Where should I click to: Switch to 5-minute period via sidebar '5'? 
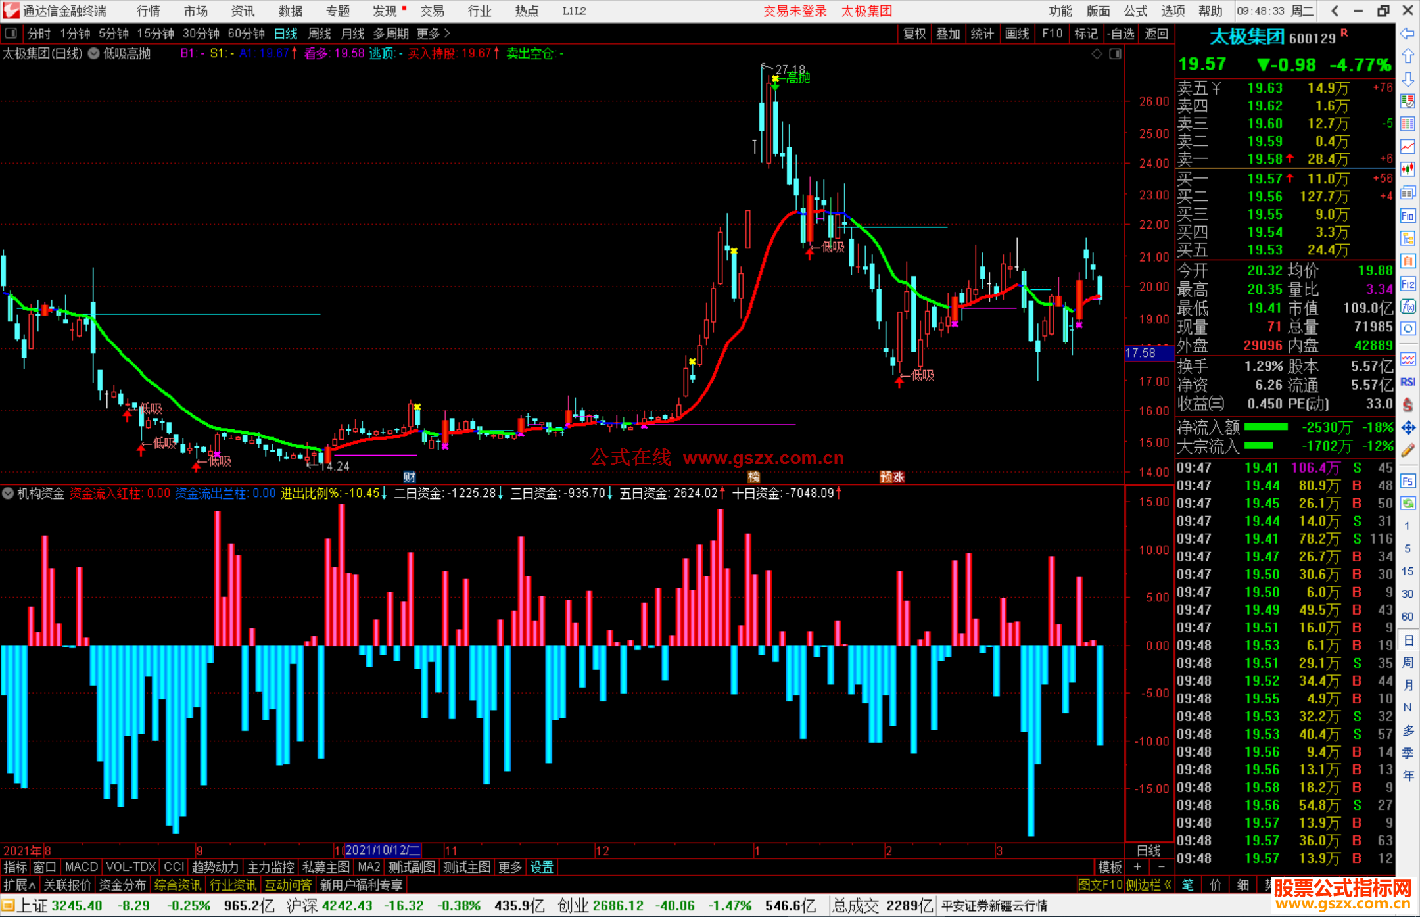pos(1408,549)
